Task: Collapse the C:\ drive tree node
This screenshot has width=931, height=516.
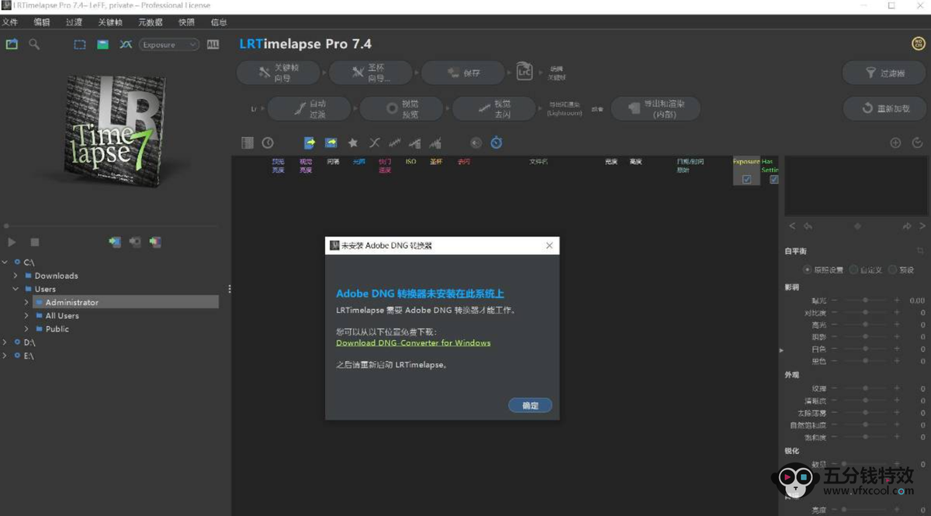Action: (x=5, y=263)
